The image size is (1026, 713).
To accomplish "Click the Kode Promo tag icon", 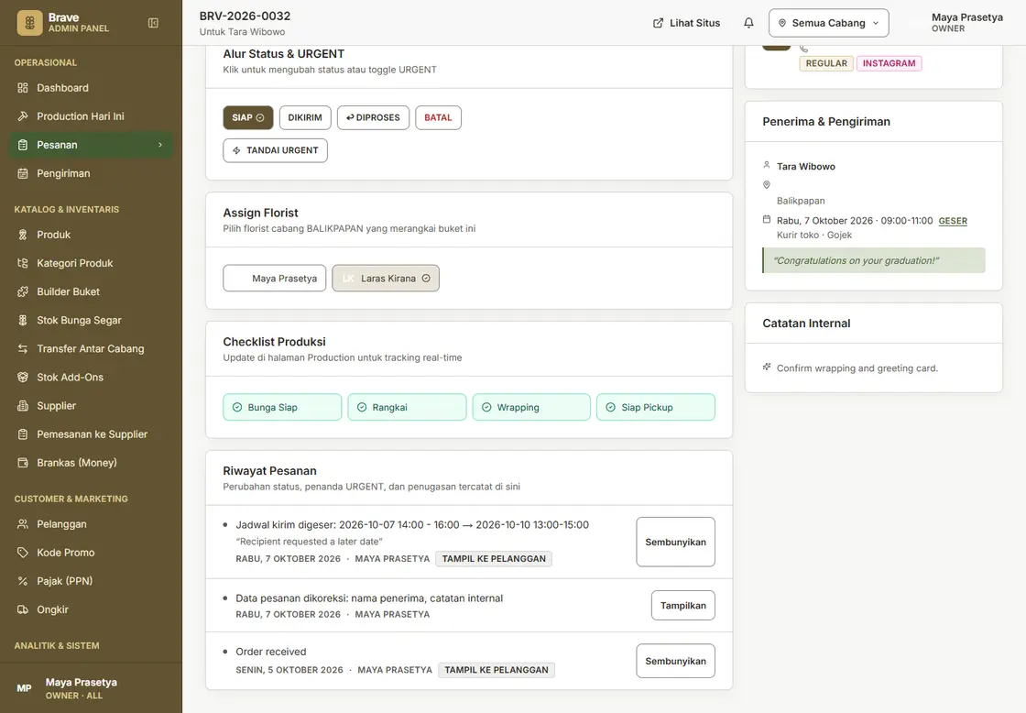I will (x=23, y=553).
